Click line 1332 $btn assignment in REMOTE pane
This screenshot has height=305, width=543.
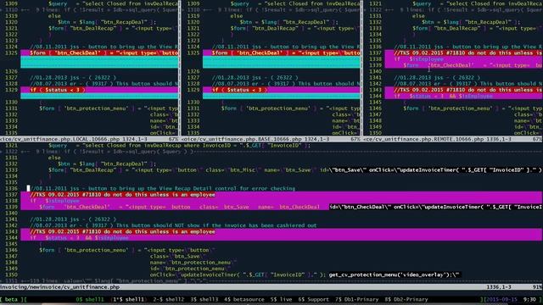click(x=471, y=22)
